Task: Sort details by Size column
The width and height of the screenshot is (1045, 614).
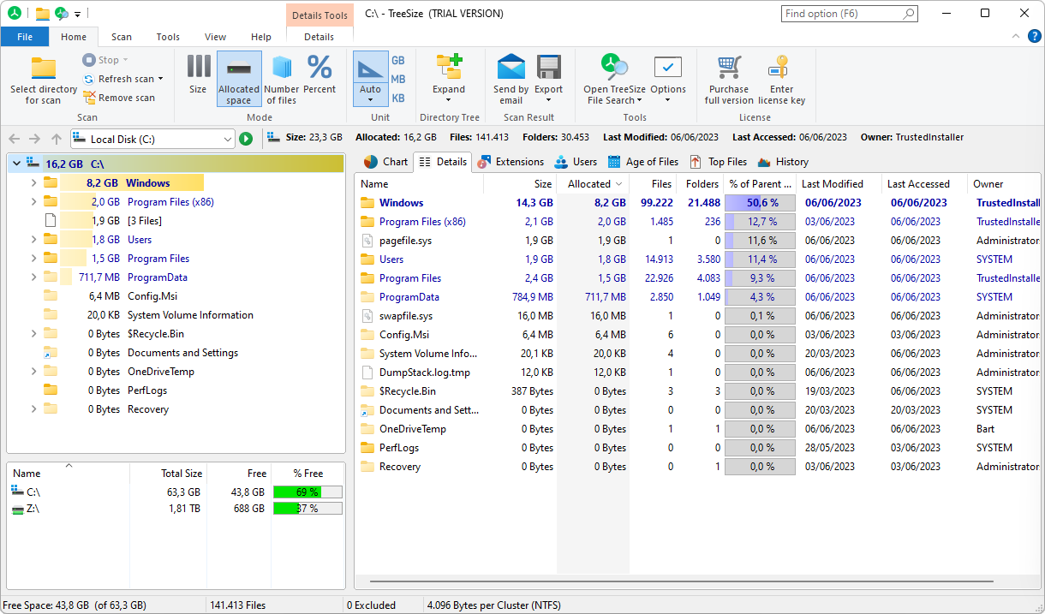Action: click(x=520, y=183)
